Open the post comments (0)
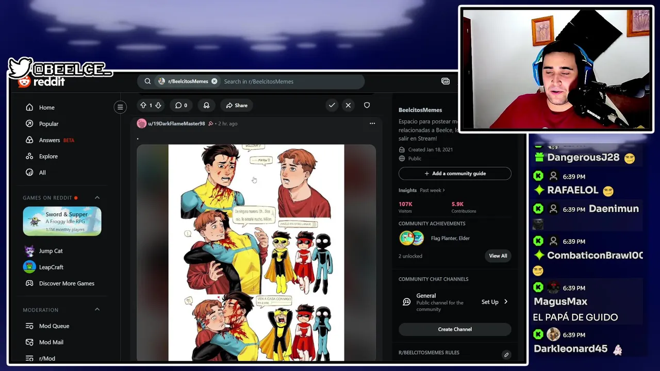The width and height of the screenshot is (660, 371). click(x=181, y=105)
